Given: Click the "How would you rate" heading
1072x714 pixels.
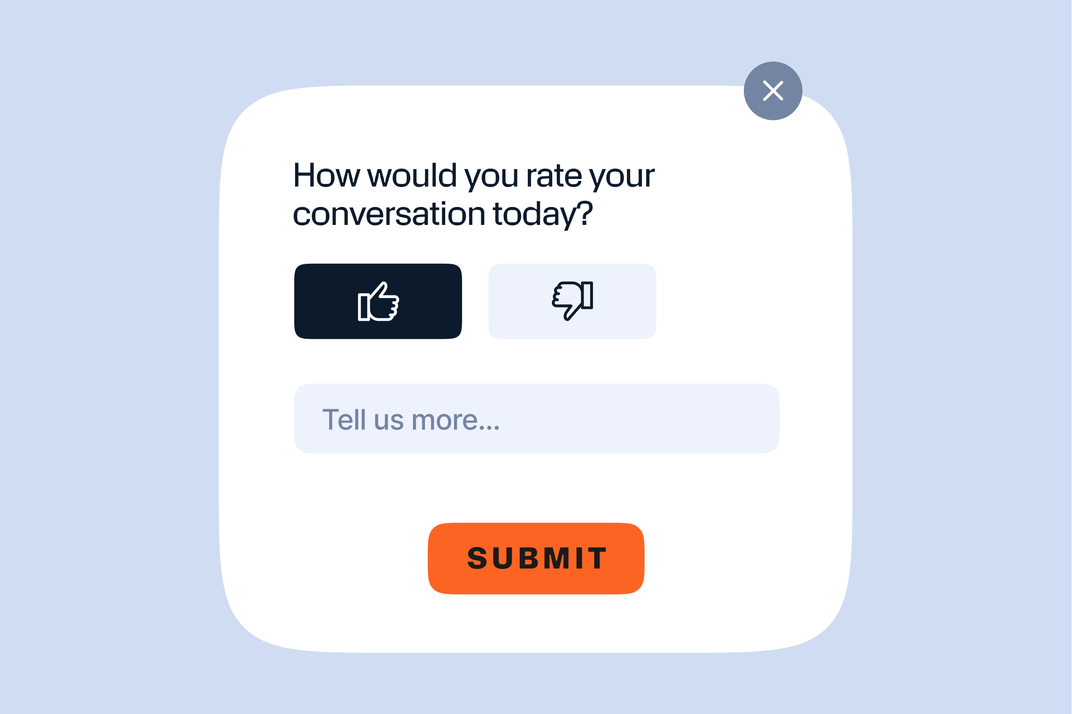Looking at the screenshot, I should (474, 175).
